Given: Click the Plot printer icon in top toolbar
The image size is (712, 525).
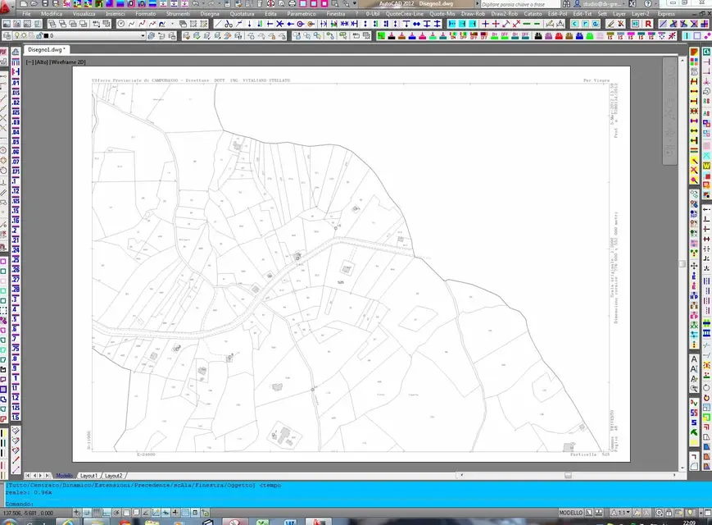Looking at the screenshot, I should tap(292, 3).
